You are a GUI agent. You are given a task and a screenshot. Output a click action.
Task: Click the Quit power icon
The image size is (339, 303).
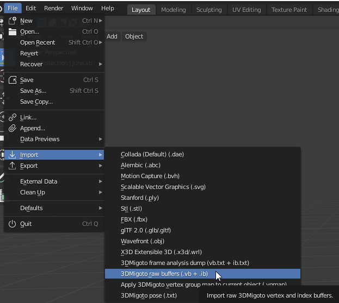coord(13,224)
